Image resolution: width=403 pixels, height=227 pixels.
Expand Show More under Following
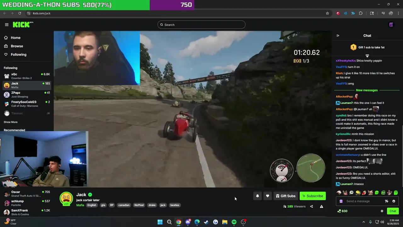pos(11,122)
